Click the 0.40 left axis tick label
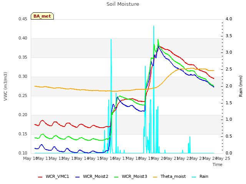Image resolution: width=246 pixels, height=184 pixels. [x=23, y=38]
